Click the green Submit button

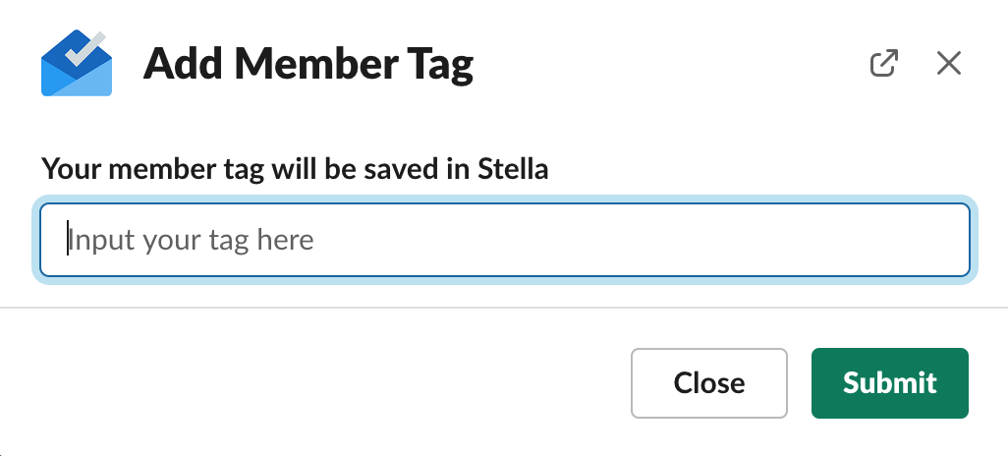click(890, 383)
